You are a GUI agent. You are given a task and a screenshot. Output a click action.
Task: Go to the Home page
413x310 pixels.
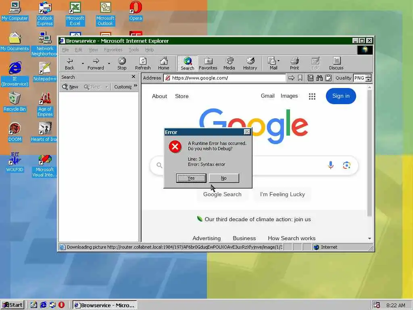point(164,64)
